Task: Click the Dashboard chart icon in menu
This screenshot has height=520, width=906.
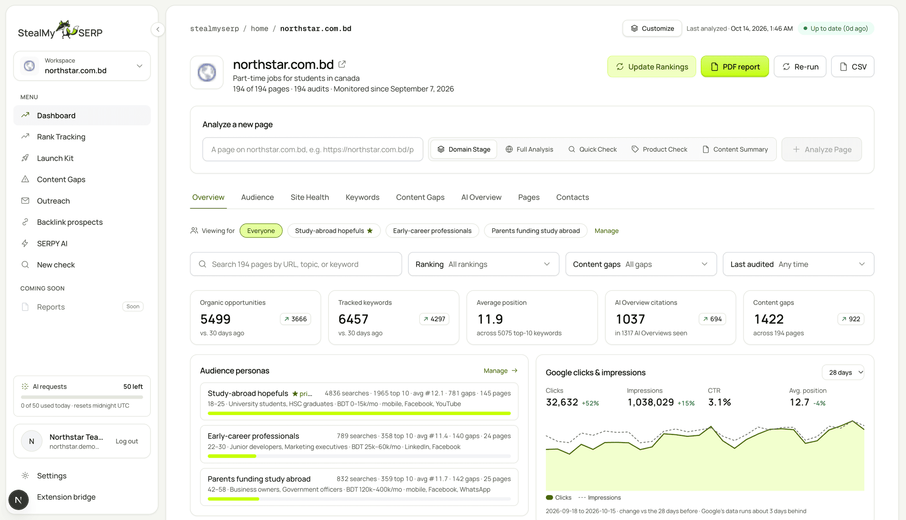Action: click(x=25, y=115)
